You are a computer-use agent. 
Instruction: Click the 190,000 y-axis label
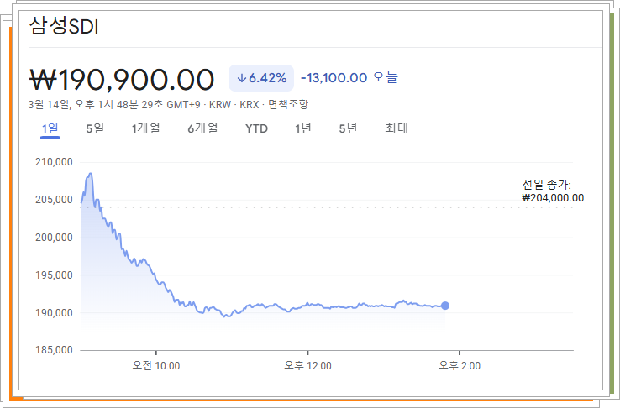(54, 313)
